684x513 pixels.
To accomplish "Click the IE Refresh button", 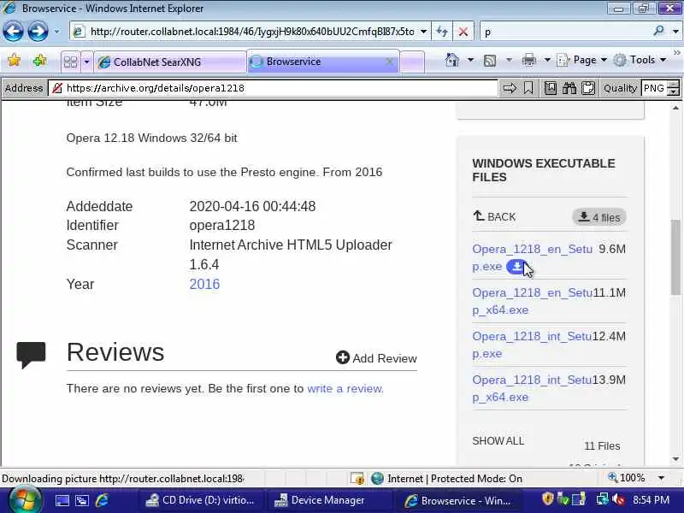I will click(x=442, y=32).
